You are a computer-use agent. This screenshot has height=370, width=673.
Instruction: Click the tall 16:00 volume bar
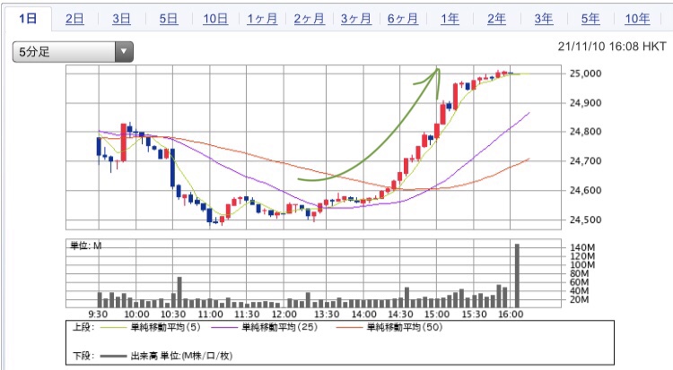pos(517,276)
